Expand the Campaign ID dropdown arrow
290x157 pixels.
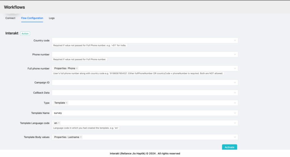(235, 82)
